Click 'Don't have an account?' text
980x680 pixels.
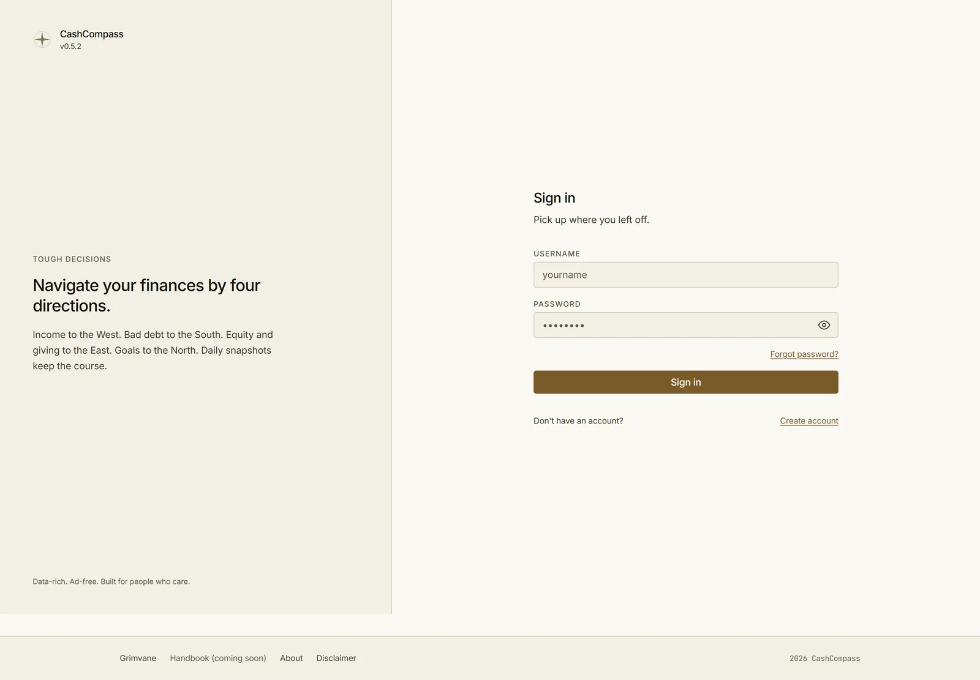coord(578,421)
